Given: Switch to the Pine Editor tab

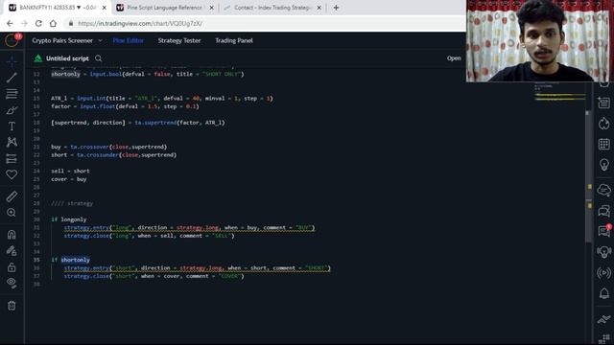Looking at the screenshot, I should 128,40.
